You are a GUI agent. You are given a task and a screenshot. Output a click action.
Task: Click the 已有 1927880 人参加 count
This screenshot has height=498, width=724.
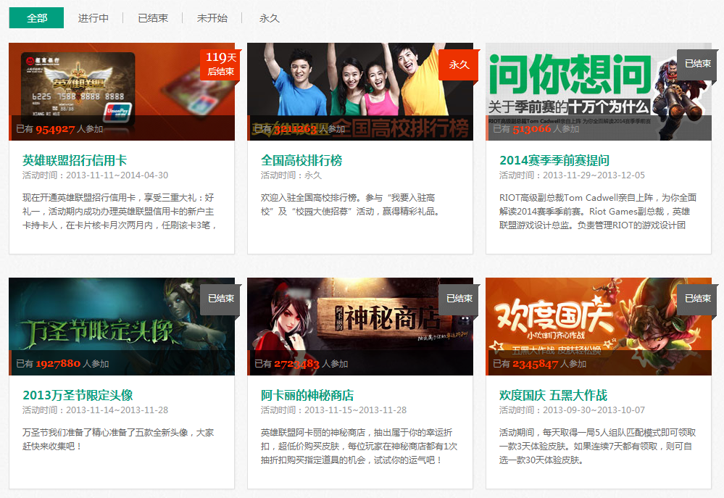(62, 364)
